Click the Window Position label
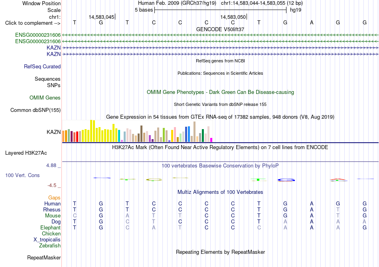Image resolution: width=379 pixels, height=267 pixels. (41, 3)
